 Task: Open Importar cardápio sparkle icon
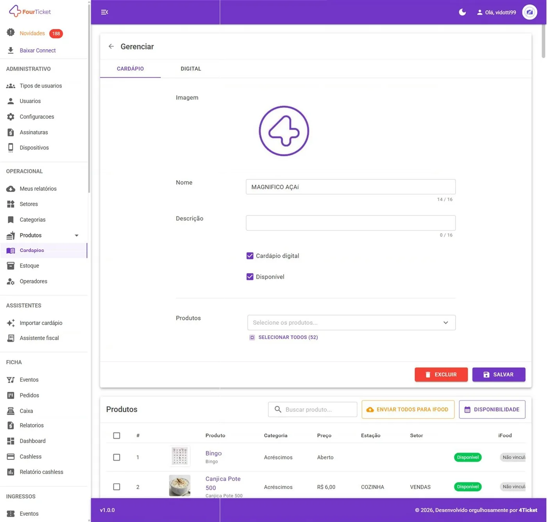(11, 323)
